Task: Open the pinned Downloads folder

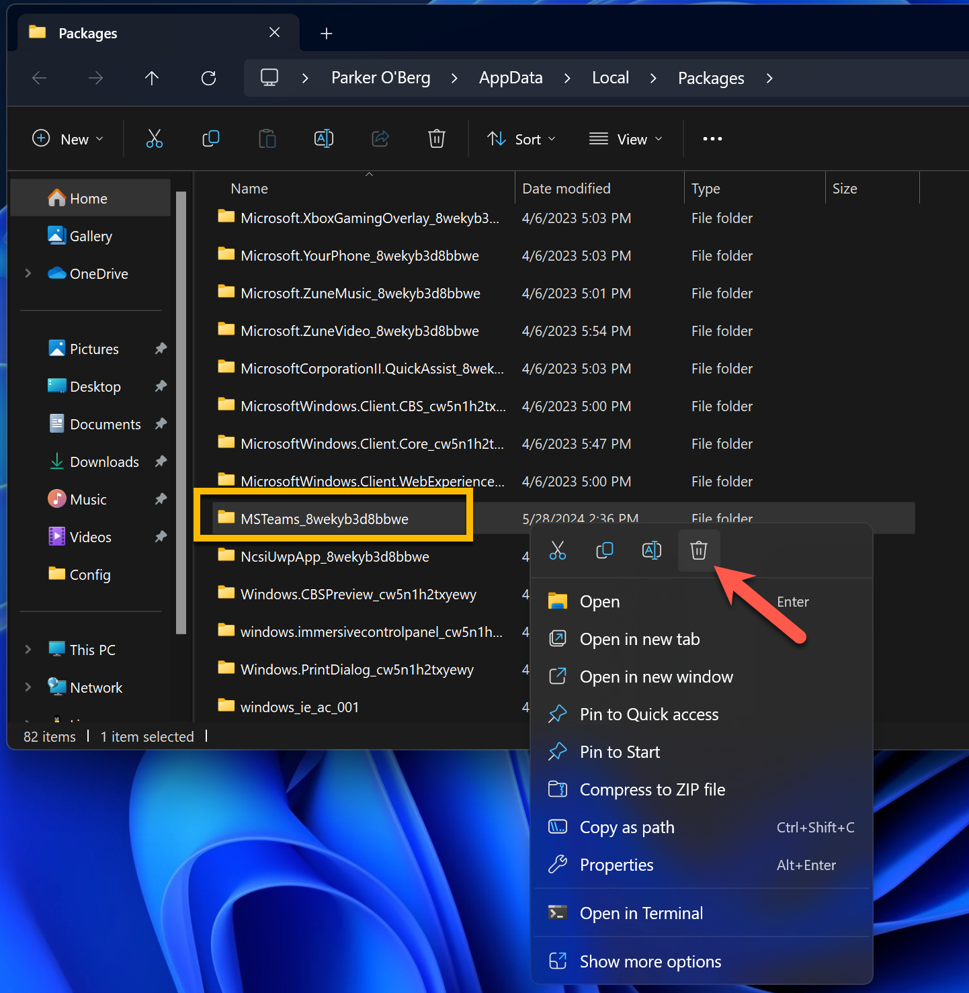Action: pos(91,462)
